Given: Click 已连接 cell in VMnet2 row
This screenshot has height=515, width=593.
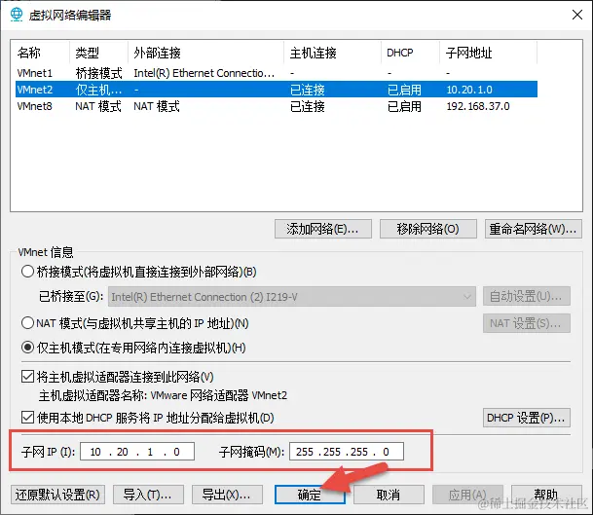Looking at the screenshot, I should [x=308, y=90].
